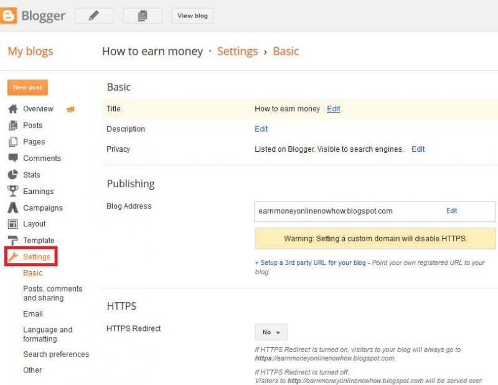
Task: Select Comments in the sidebar
Action: [42, 159]
